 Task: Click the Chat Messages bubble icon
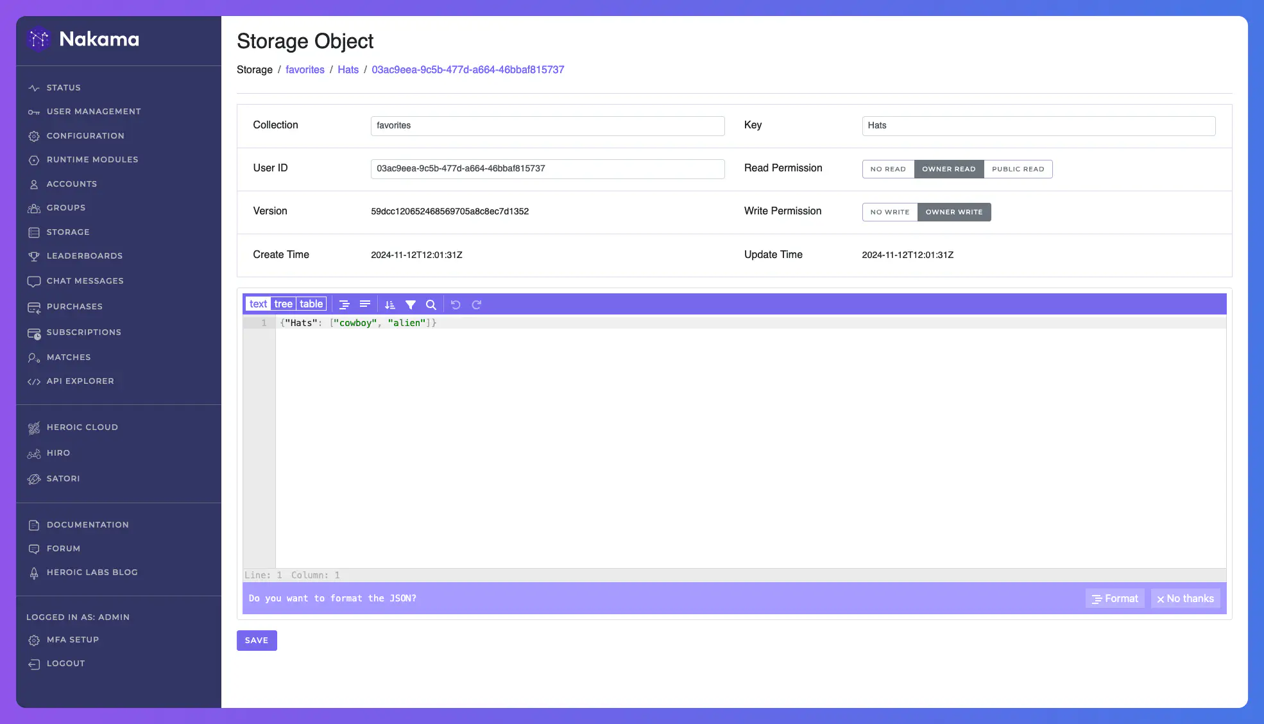coord(34,281)
